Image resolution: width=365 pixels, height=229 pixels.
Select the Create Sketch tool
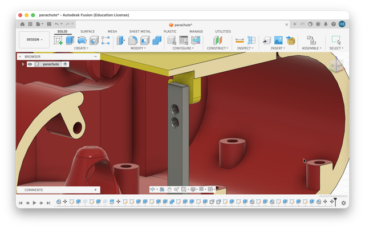[58, 40]
